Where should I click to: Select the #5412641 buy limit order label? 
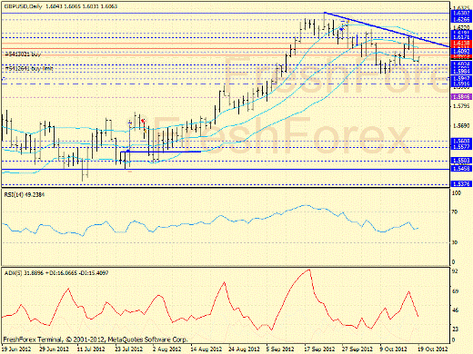pyautogui.click(x=29, y=69)
